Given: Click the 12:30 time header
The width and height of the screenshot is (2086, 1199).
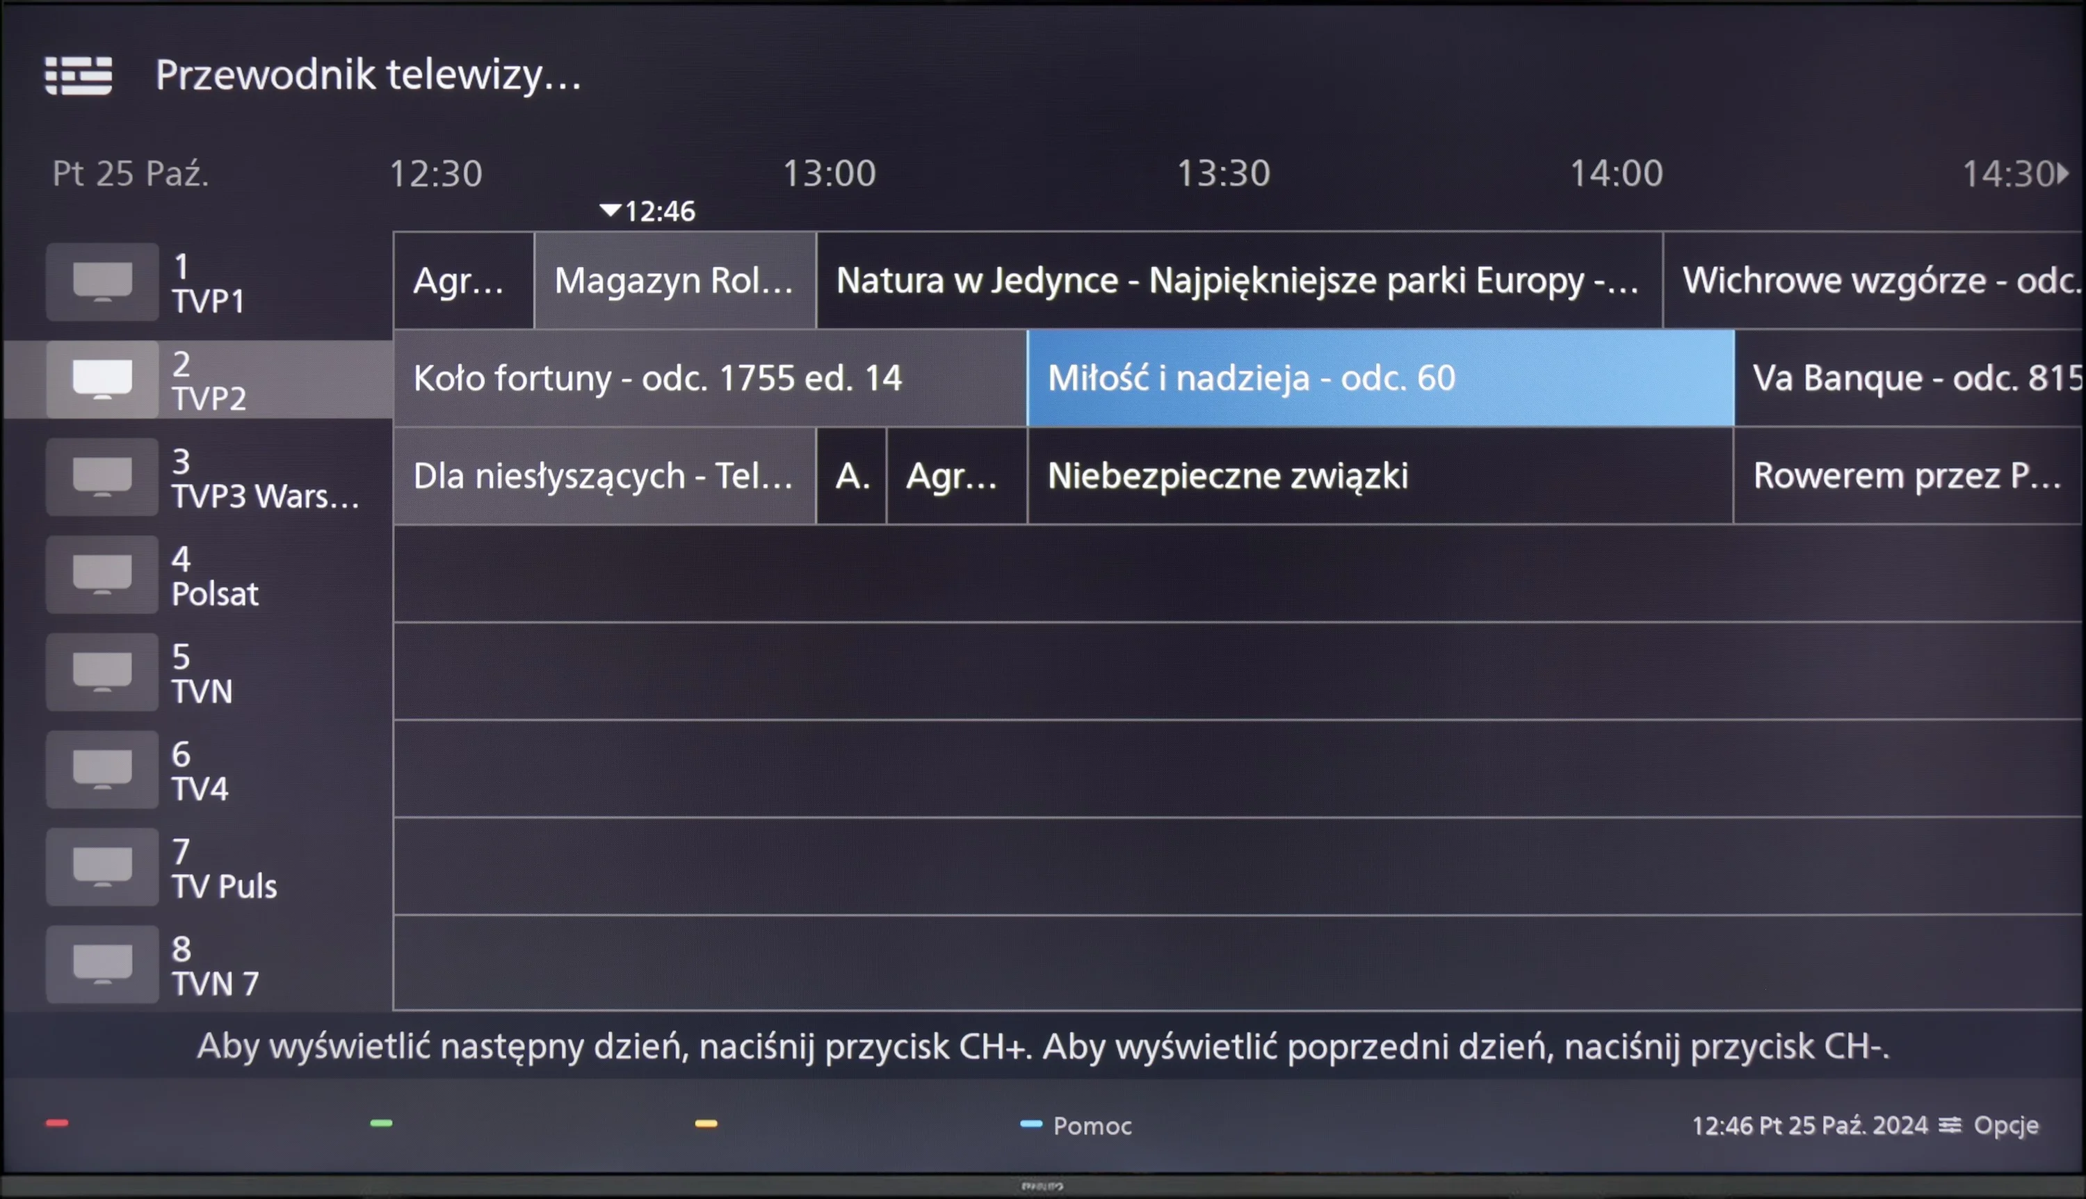Looking at the screenshot, I should [x=435, y=174].
